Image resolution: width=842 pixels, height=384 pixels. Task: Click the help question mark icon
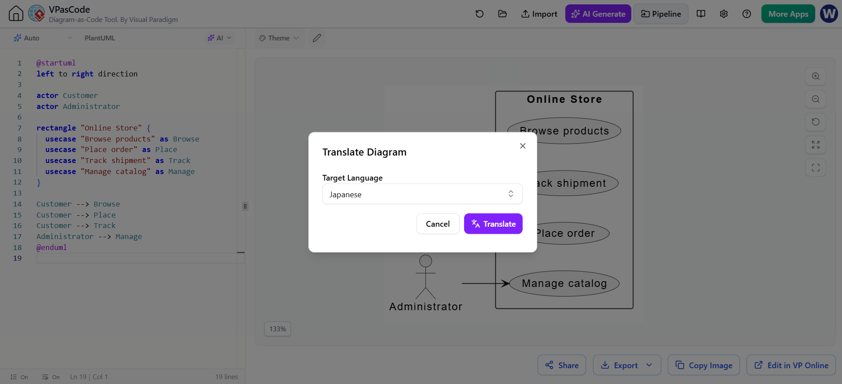(747, 14)
